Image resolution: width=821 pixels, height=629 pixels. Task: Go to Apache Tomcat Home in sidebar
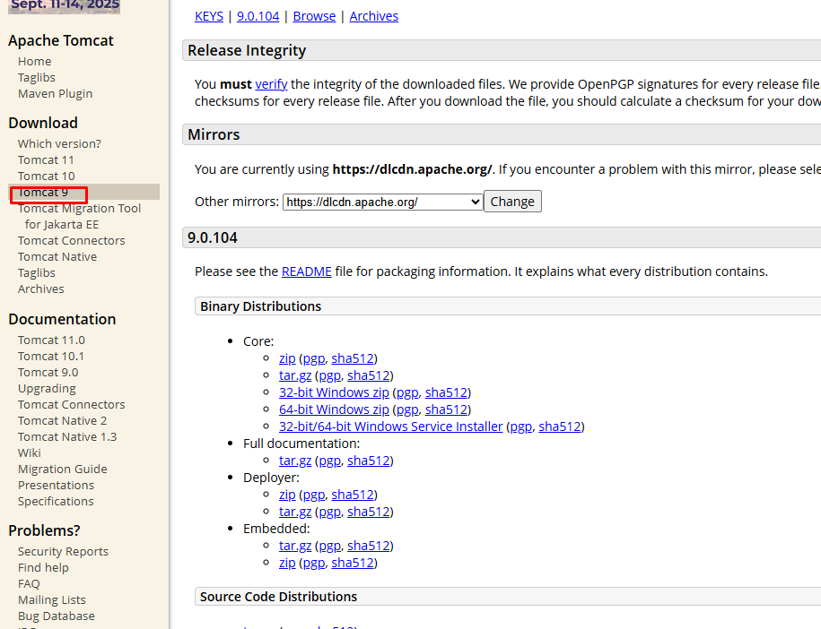[35, 62]
